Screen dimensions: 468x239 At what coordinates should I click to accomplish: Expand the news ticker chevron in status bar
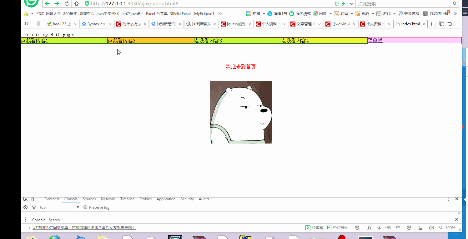(29, 228)
